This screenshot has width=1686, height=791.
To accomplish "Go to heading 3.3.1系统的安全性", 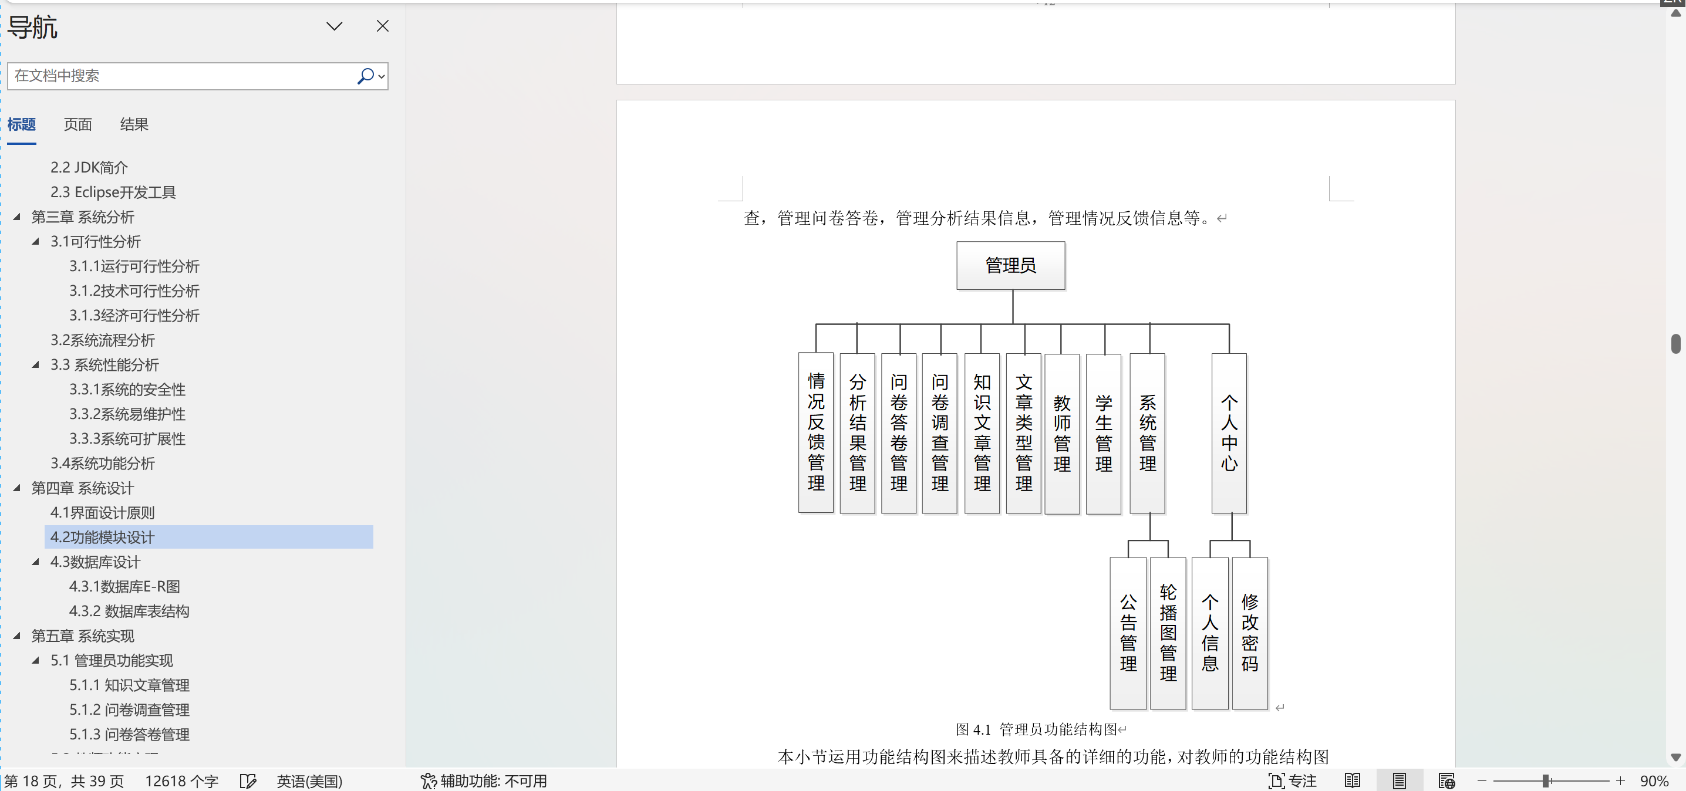I will coord(127,389).
